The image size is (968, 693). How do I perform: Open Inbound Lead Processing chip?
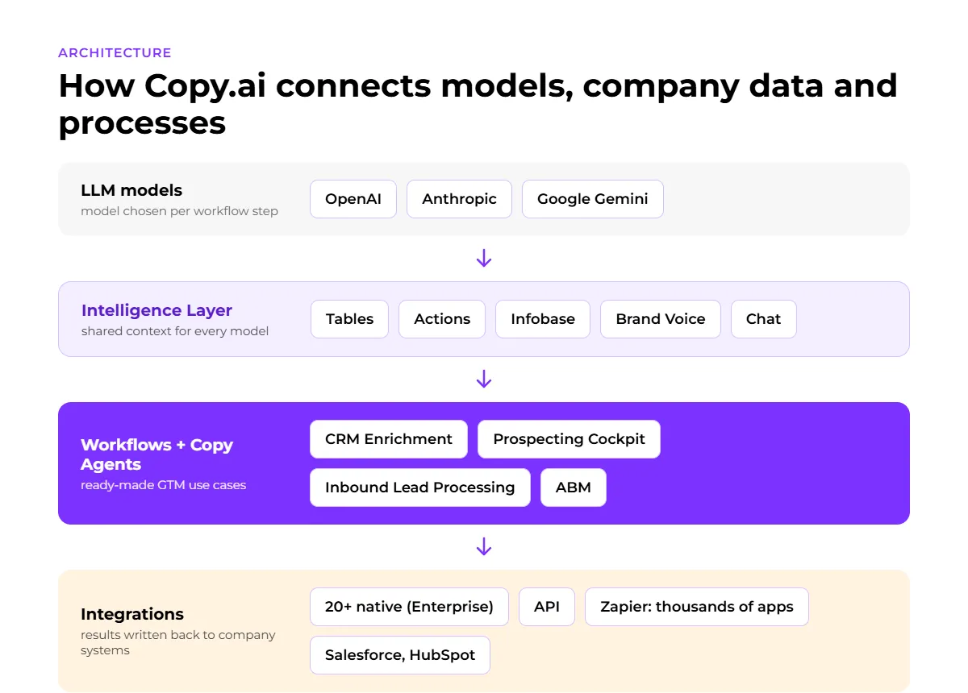click(420, 488)
